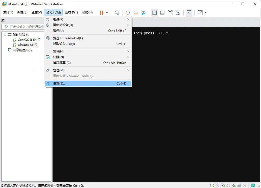261x188 pixels.
Task: Click the window resize grip corner
Action: tap(259, 186)
